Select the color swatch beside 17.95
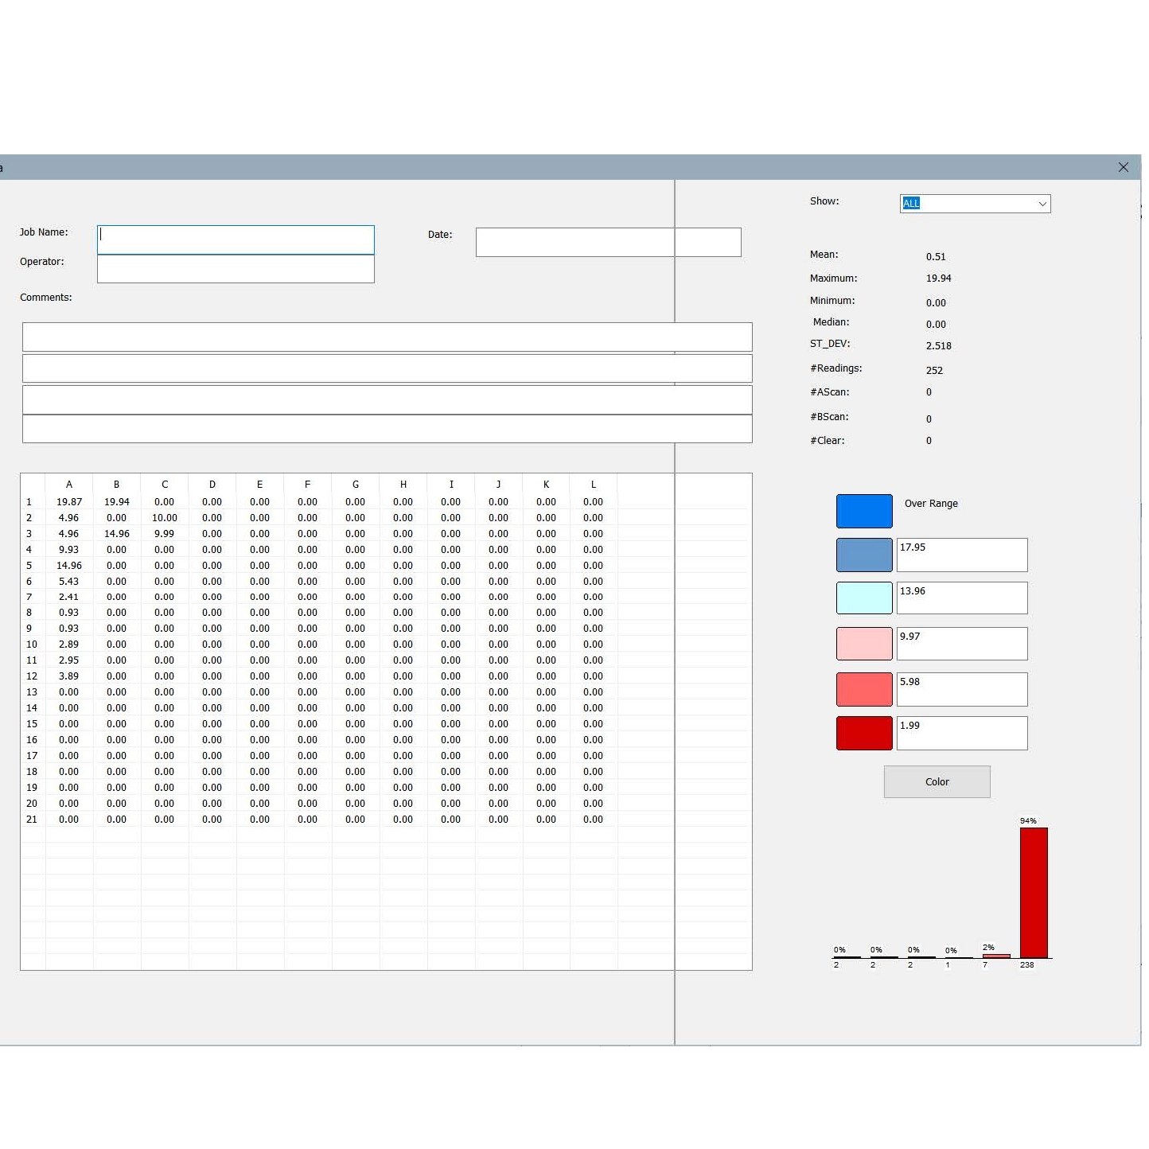Screen dimensions: 1149x1149 tap(864, 555)
